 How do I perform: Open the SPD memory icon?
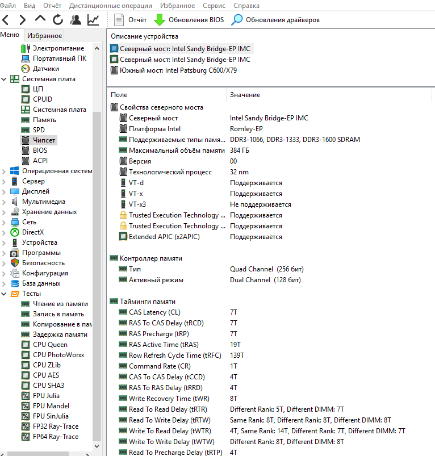point(26,130)
